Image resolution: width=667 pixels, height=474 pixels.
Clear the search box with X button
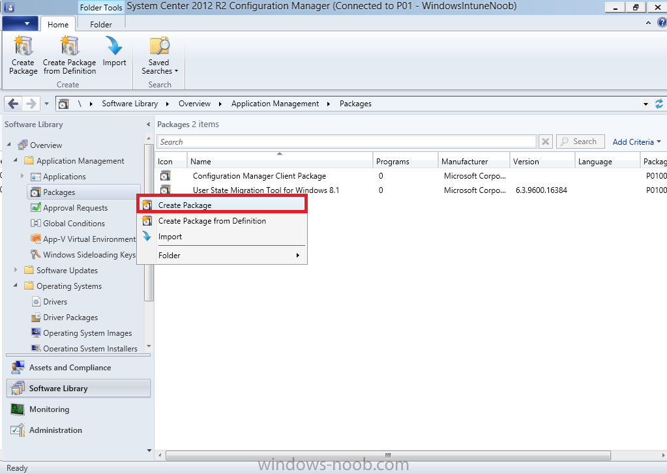[x=545, y=141]
